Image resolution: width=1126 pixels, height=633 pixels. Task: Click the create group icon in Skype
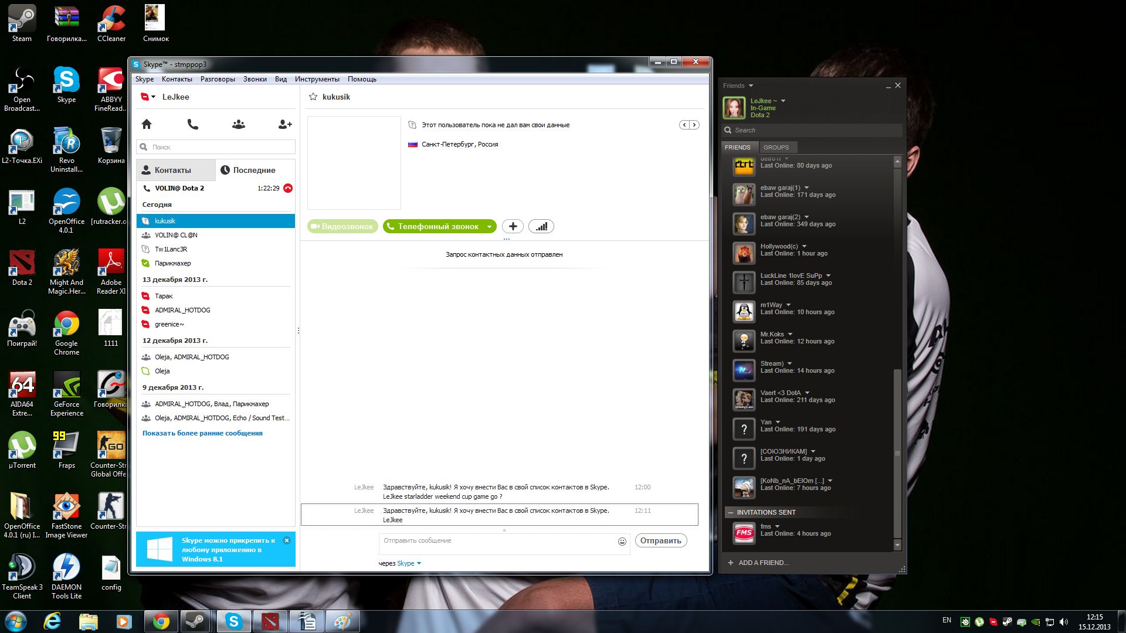pyautogui.click(x=239, y=124)
